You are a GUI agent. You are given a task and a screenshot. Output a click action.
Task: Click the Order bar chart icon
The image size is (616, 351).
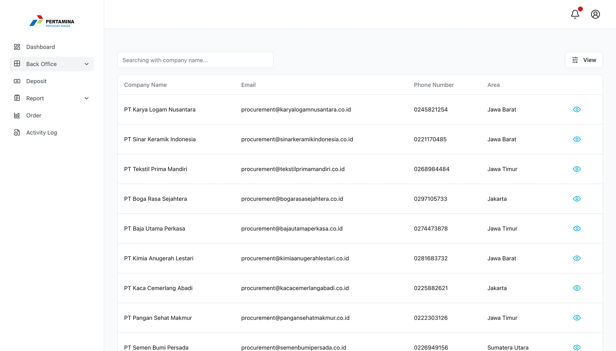point(17,115)
